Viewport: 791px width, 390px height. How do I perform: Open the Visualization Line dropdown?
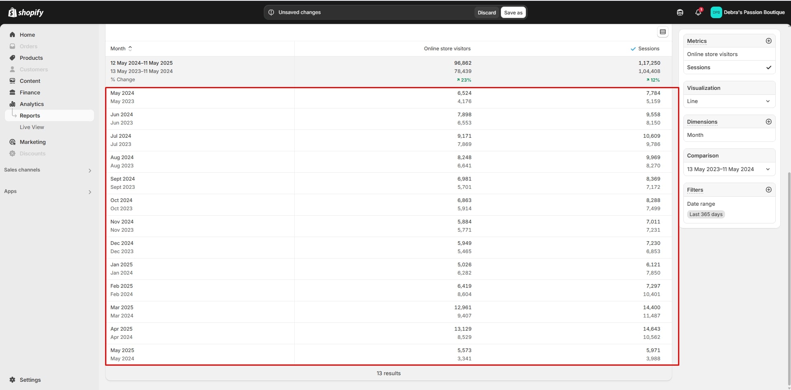729,101
